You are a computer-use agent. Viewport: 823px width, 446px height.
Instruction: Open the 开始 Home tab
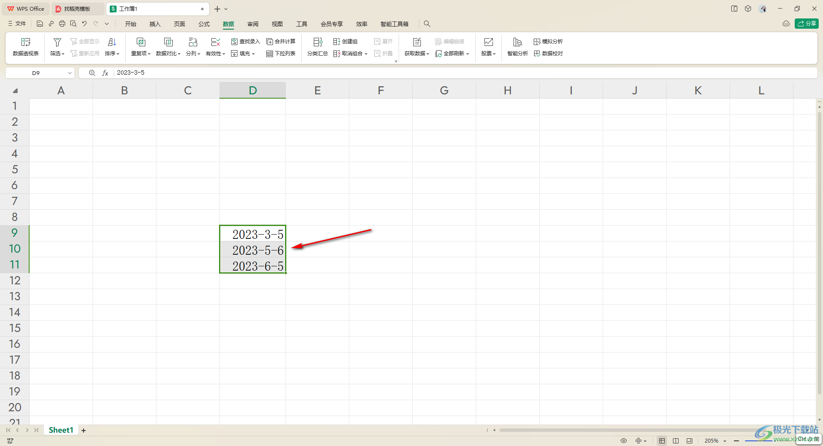coord(131,24)
